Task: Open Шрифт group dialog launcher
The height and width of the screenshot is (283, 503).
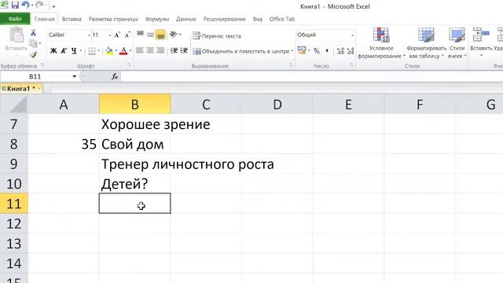Action: point(129,65)
